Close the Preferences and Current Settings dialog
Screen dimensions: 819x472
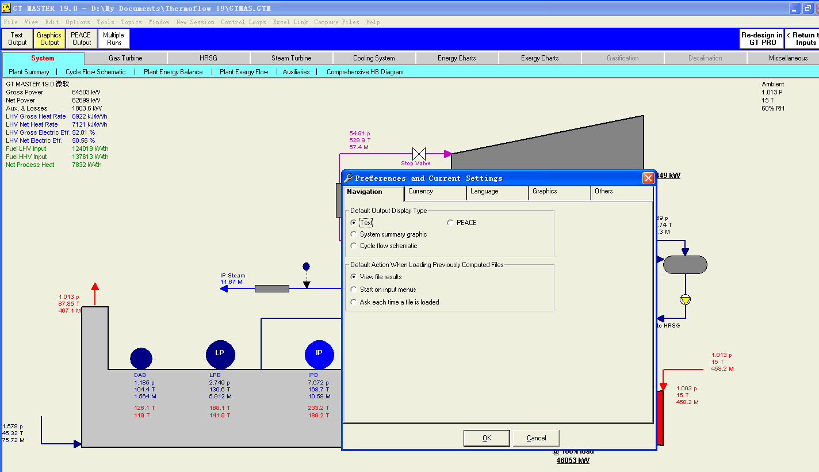pos(648,178)
